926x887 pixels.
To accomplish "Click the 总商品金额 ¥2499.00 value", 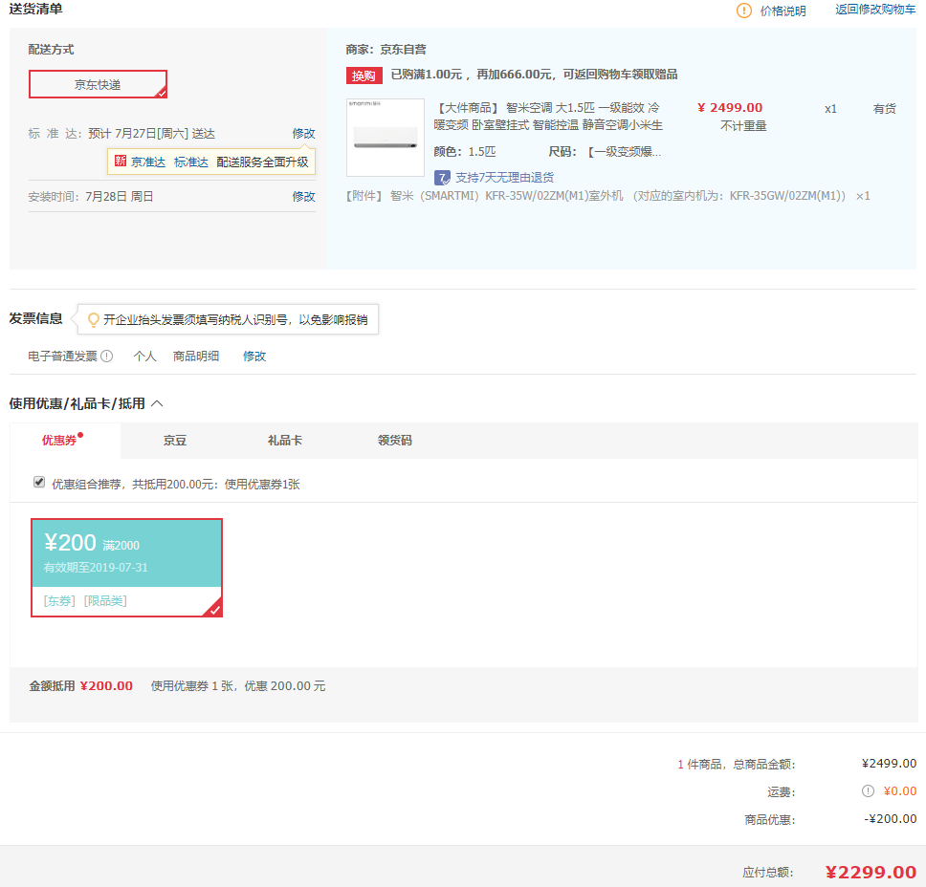I will (x=889, y=764).
